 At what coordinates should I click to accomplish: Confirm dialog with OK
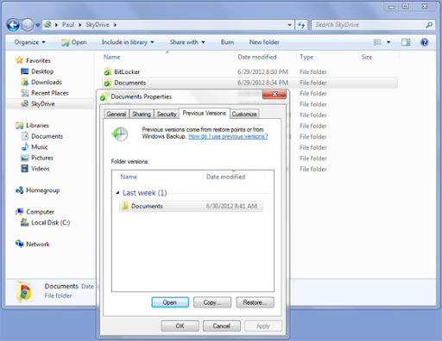click(180, 325)
